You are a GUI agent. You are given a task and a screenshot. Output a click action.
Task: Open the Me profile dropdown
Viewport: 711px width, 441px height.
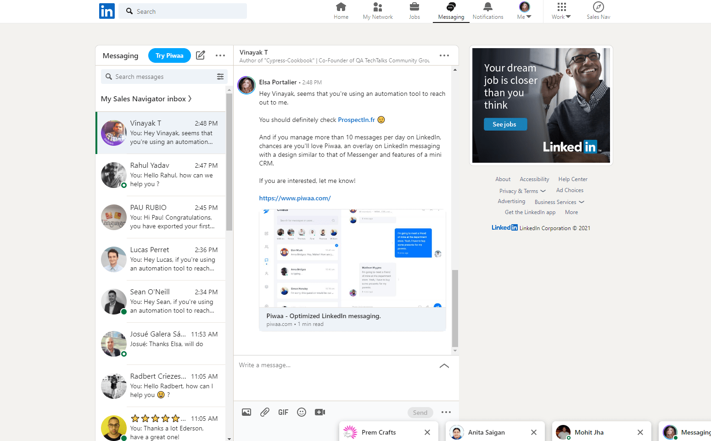pos(524,11)
